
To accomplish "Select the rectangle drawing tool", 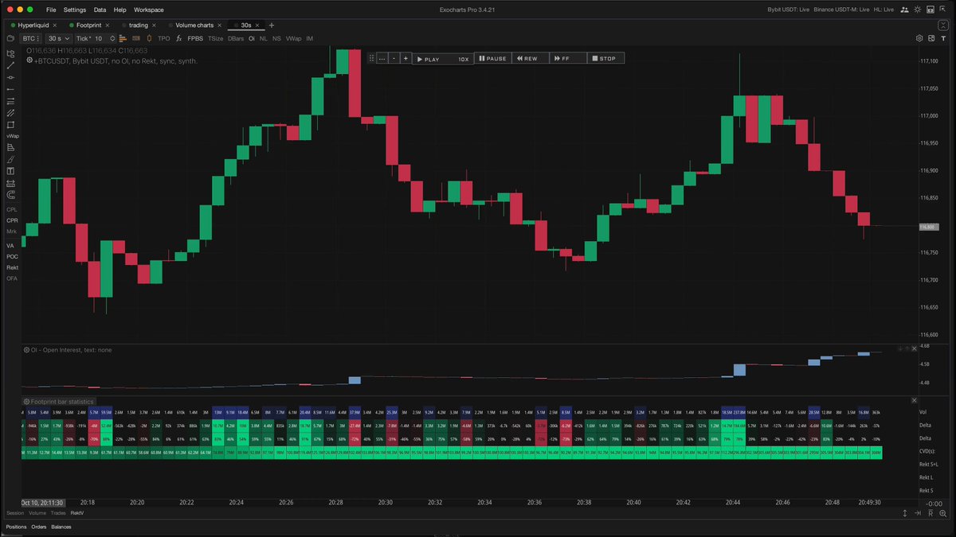I will [x=11, y=125].
